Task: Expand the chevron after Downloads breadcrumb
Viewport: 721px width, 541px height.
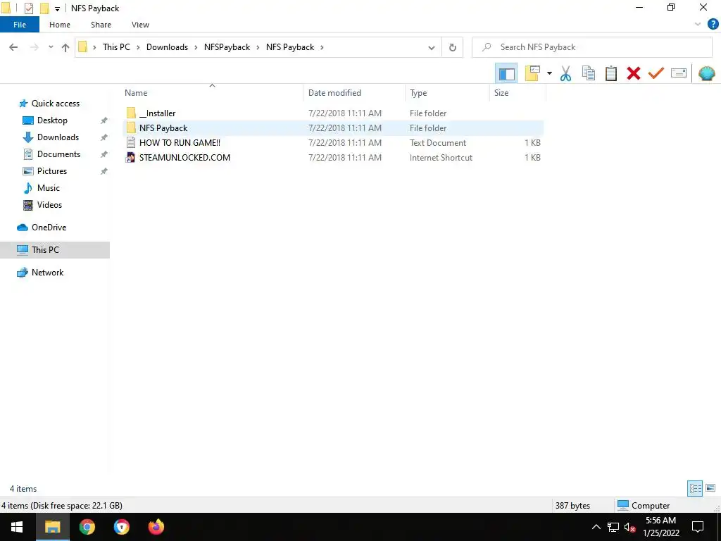Action: click(x=196, y=47)
